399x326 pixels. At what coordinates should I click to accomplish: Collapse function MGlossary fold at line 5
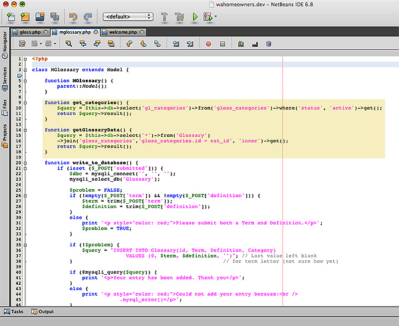(25, 81)
